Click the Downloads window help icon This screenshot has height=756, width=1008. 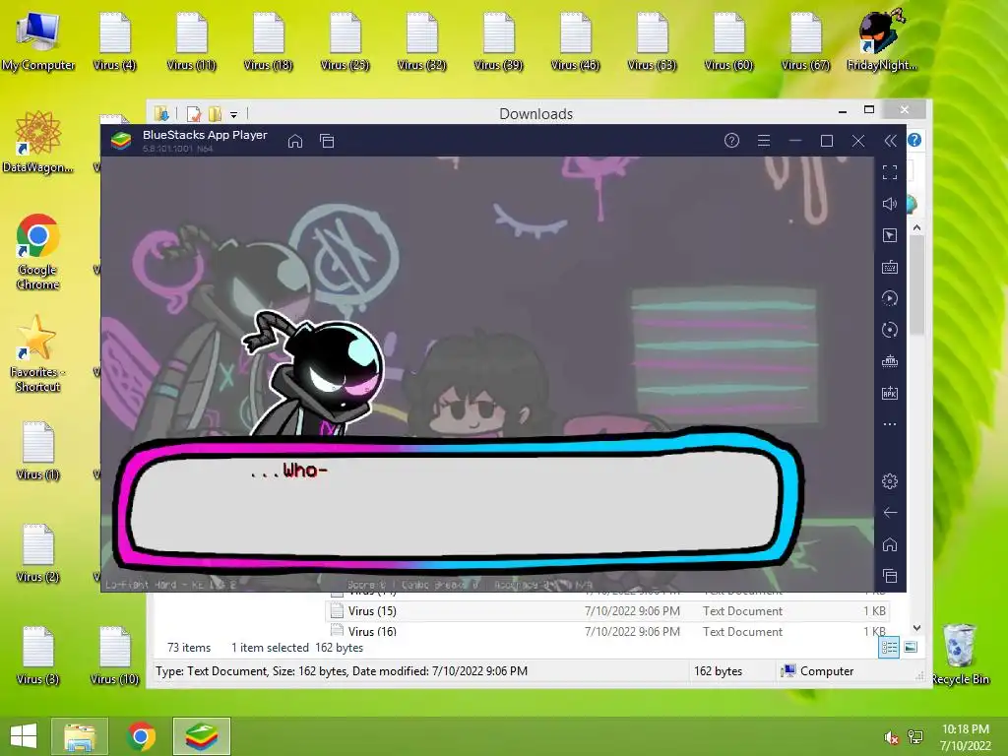(x=914, y=140)
